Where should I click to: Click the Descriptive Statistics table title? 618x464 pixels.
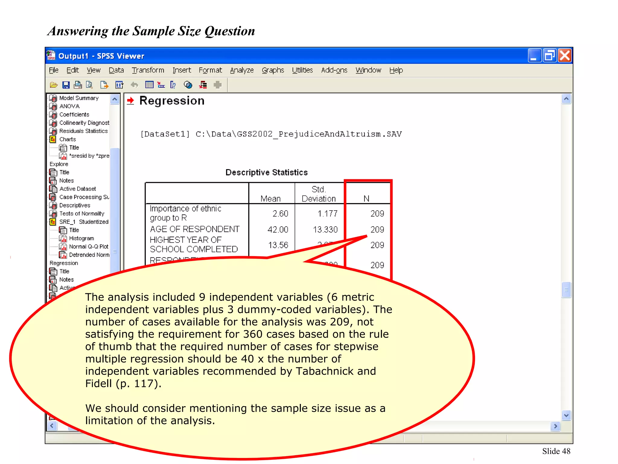click(267, 172)
